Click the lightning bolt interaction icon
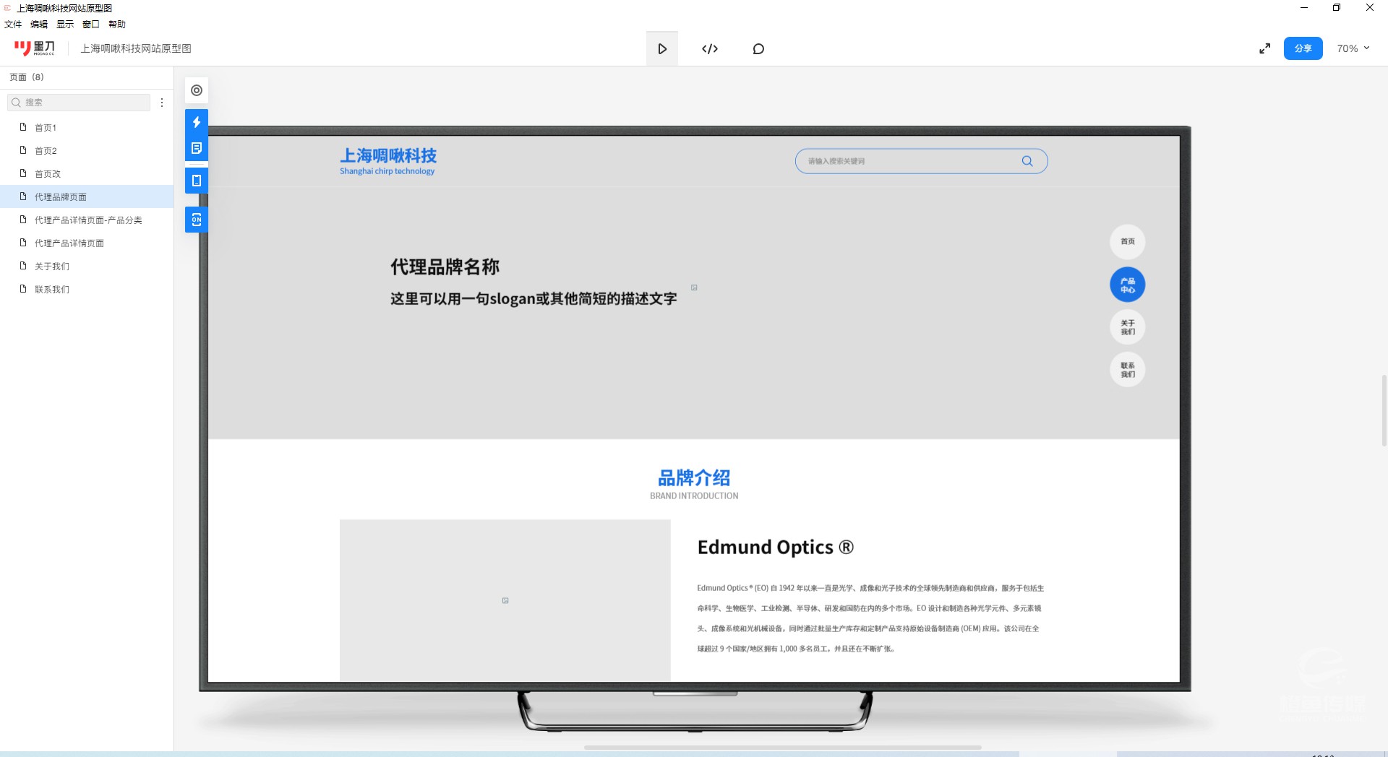Viewport: 1388px width, 757px height. tap(197, 122)
